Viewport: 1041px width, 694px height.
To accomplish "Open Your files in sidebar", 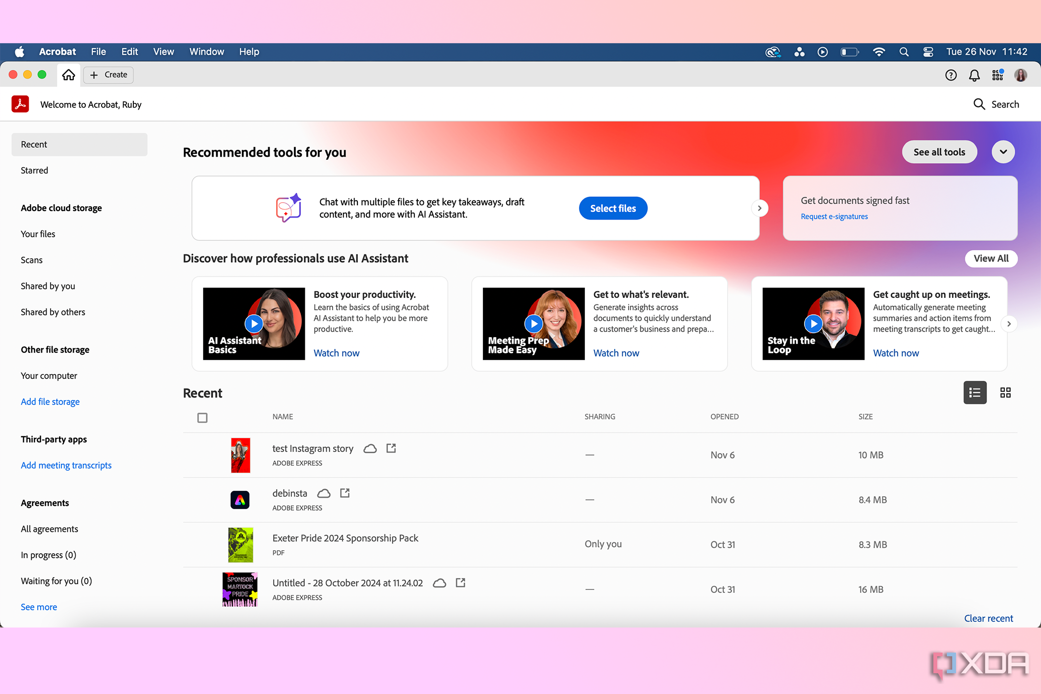I will point(38,234).
